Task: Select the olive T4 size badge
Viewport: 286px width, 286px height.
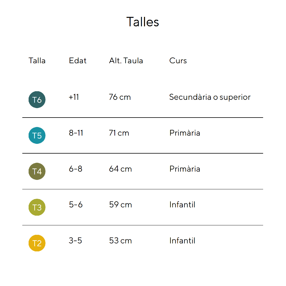Action: coord(37,171)
